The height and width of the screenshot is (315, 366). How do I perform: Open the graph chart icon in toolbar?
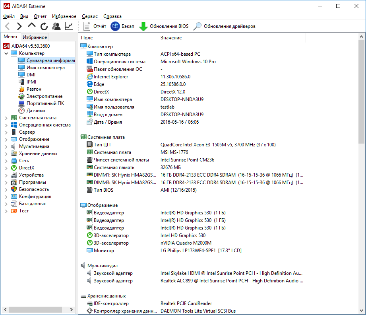pos(69,26)
